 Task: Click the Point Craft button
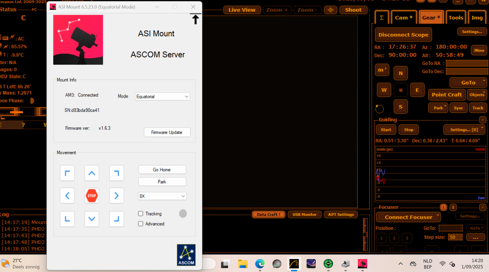pyautogui.click(x=447, y=95)
